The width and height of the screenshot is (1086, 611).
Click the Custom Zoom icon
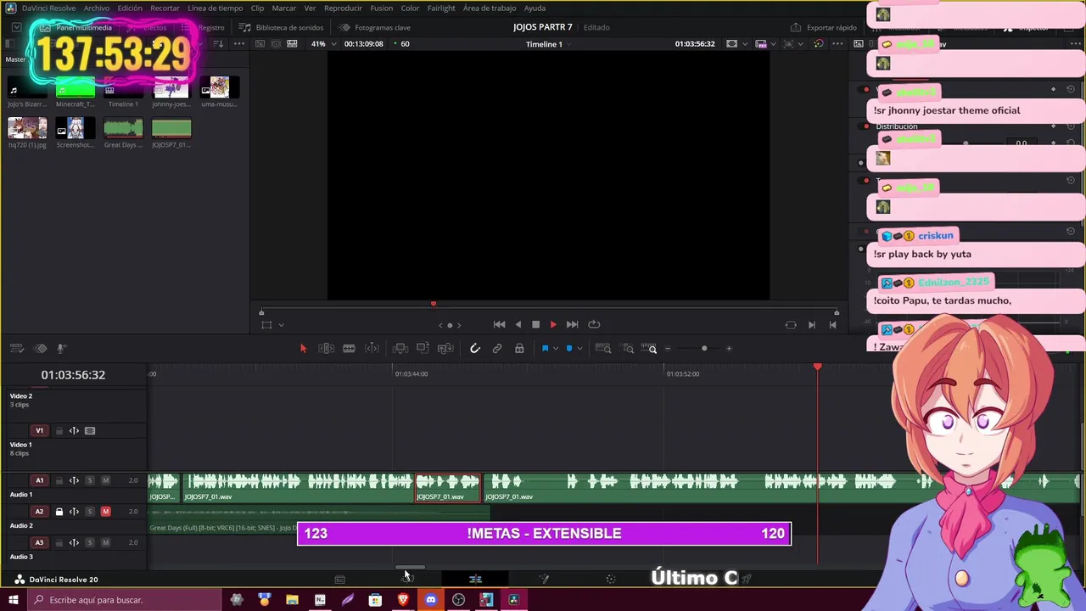click(x=649, y=348)
